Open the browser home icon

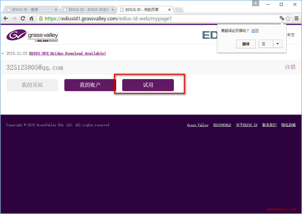(x=31, y=19)
